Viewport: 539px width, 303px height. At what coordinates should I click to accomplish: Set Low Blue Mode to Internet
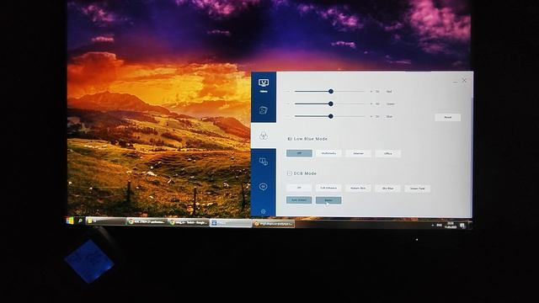point(358,153)
